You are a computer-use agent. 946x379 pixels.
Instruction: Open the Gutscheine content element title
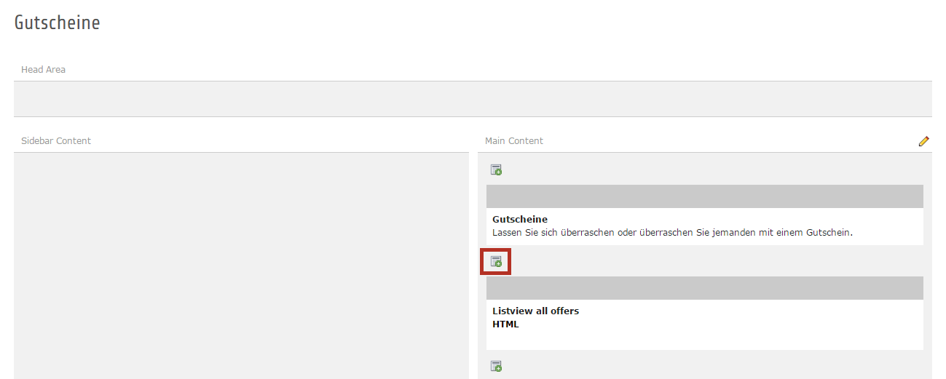pos(519,219)
